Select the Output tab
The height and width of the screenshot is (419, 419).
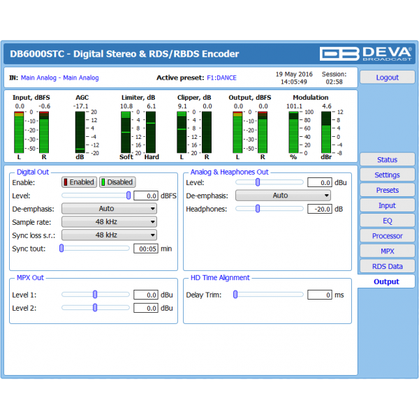tap(386, 281)
